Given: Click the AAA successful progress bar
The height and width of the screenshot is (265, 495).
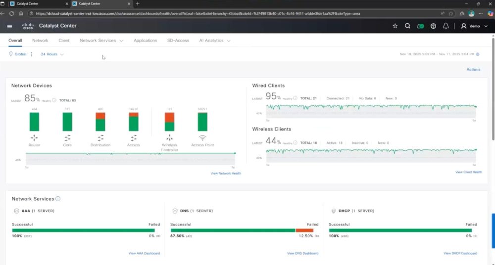Looking at the screenshot, I should pos(83,230).
